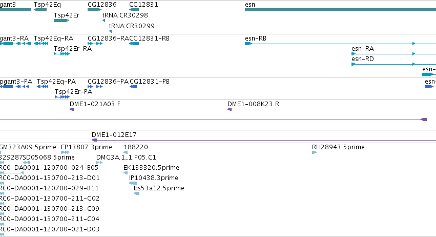This screenshot has height=237, width=436.
Task: Select the arrow glyph under DME1-008K23.R
Action: [x=230, y=109]
